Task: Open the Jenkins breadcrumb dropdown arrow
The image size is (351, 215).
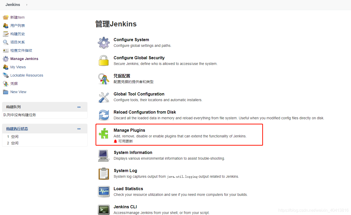Action: pos(27,5)
